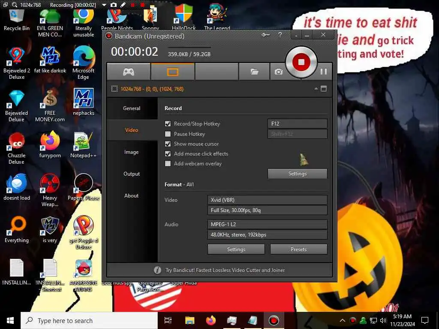
Task: Click the MPEG-1 L2 audio codec field
Action: (x=268, y=224)
